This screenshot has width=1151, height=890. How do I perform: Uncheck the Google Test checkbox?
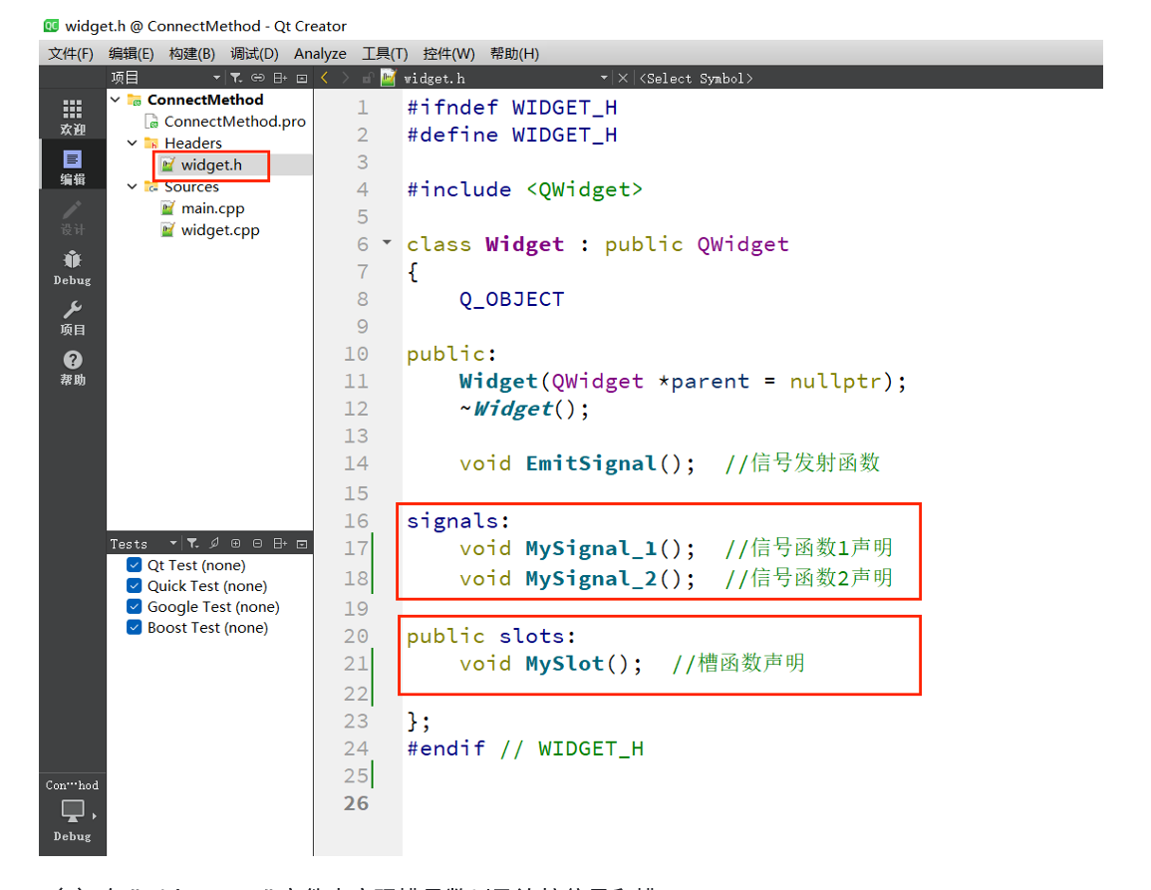[x=134, y=607]
